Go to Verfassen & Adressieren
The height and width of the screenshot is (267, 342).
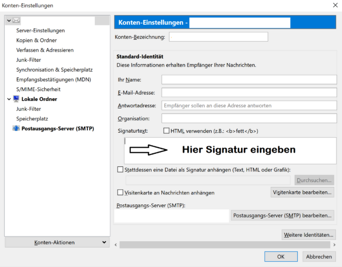tap(45, 50)
